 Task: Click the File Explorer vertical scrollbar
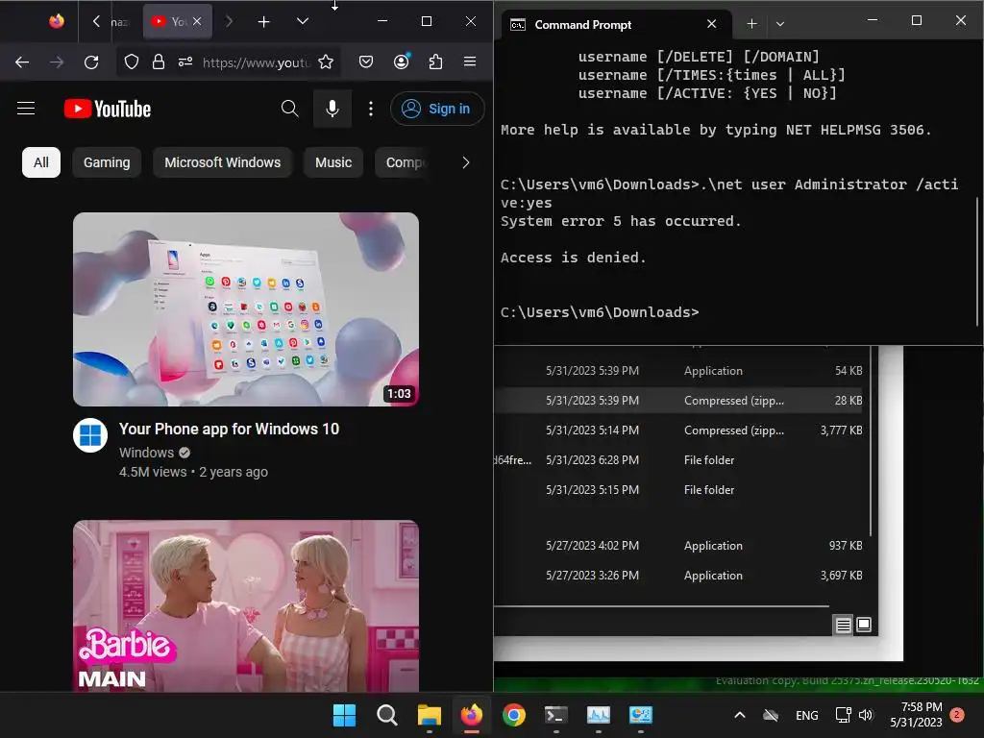coord(871,442)
